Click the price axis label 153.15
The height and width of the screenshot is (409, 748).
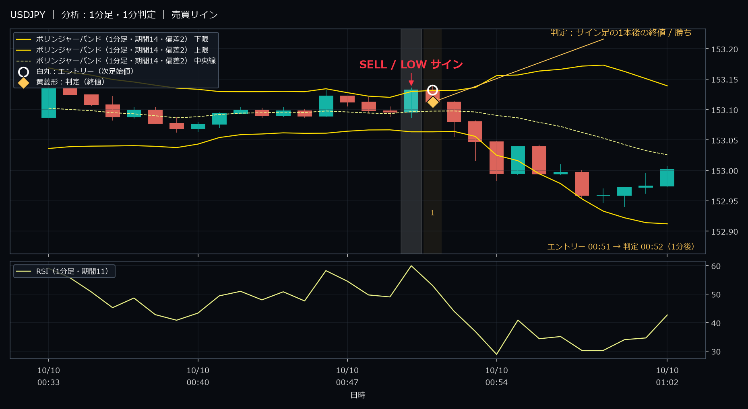[725, 80]
